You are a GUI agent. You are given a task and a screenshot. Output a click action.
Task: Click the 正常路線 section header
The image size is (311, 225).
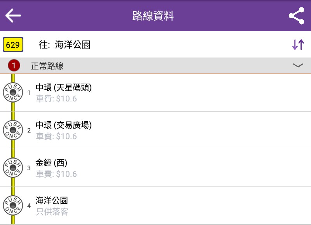point(155,66)
